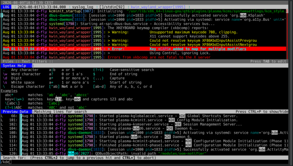The image size is (293, 166).
Task: Click kwin_wayland_wrapper[1995] breadcrumb in top bar
Action: (158, 7)
